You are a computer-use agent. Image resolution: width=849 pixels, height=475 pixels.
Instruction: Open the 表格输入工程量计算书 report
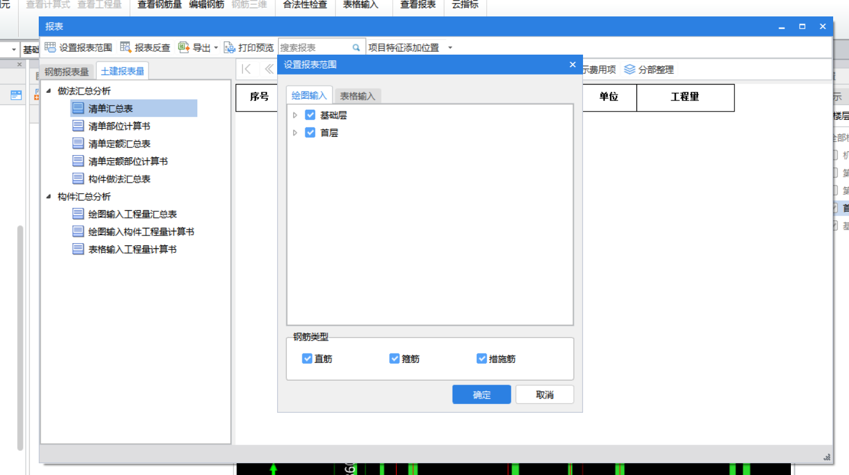tap(133, 250)
